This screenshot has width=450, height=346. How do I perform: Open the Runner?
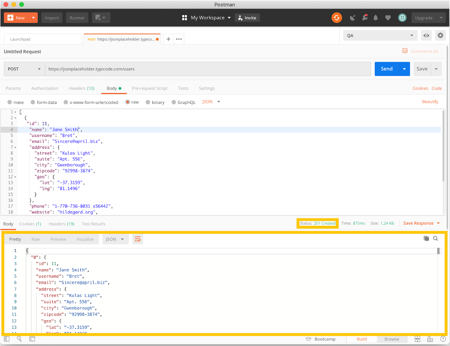(x=77, y=18)
